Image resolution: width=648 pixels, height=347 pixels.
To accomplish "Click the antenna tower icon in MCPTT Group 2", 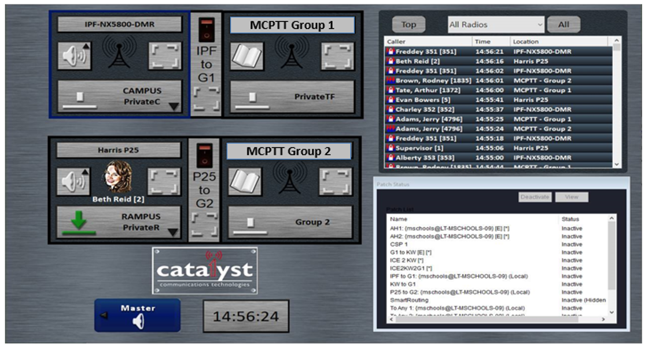I will (289, 178).
